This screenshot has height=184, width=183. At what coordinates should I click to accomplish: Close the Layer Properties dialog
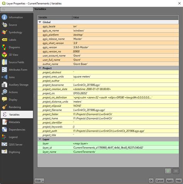180,3
